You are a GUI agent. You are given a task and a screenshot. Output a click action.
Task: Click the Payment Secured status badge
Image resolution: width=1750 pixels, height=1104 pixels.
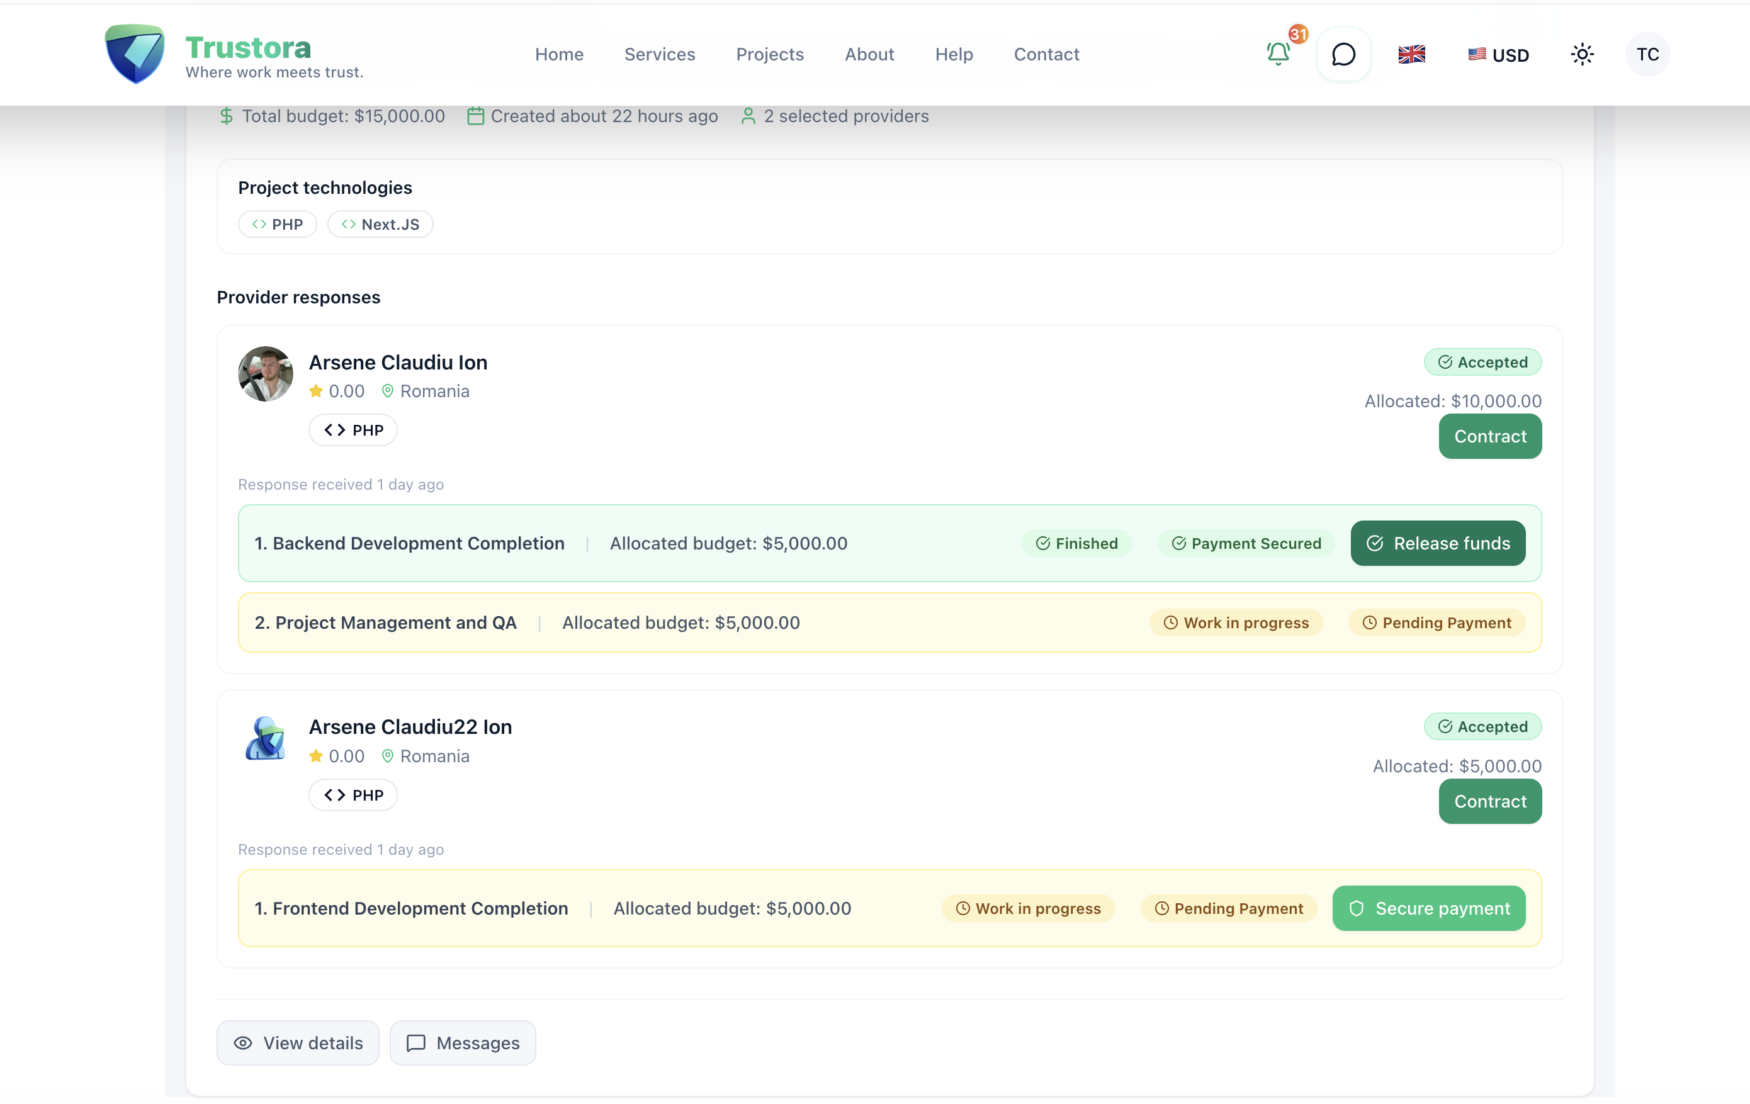[1246, 543]
